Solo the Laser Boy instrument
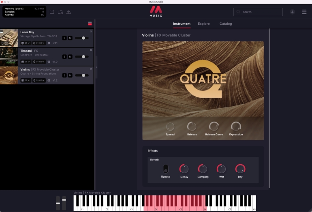This screenshot has width=312, height=212. [64, 38]
